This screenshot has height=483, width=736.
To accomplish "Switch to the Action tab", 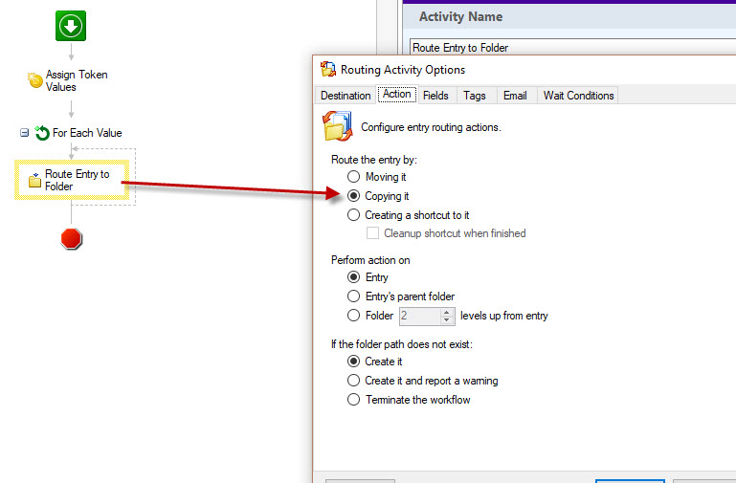I will 397,95.
